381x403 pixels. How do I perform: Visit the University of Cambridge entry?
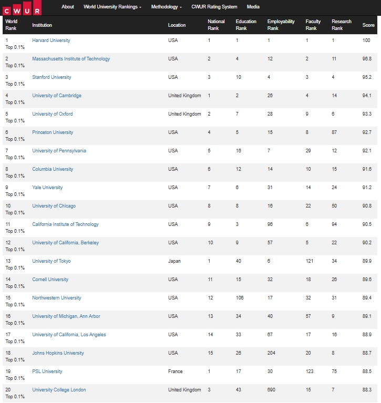(57, 96)
